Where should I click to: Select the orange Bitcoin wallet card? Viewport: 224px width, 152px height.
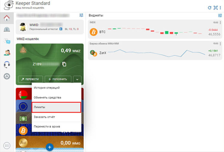[x=23, y=130]
